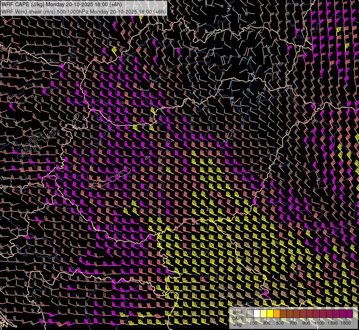Click the 300 legend tick label
This screenshot has width=359, height=330.
267,323
